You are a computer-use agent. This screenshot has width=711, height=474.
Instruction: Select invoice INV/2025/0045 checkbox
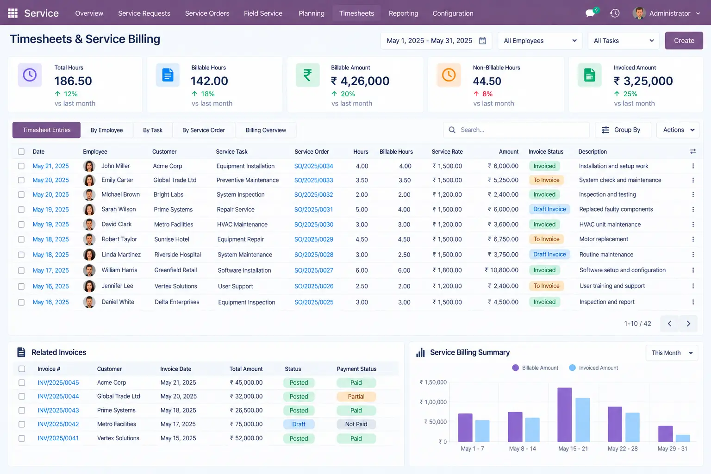click(x=22, y=383)
